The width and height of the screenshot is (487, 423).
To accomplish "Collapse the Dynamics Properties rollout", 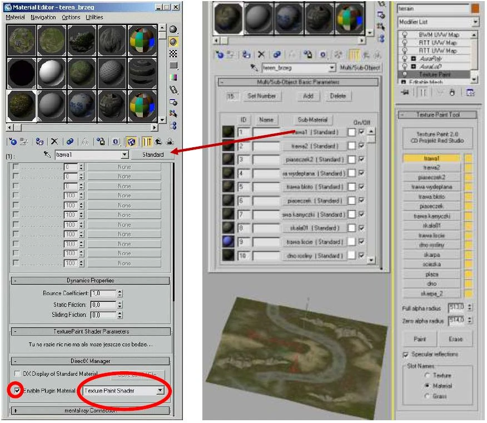I will pyautogui.click(x=91, y=281).
